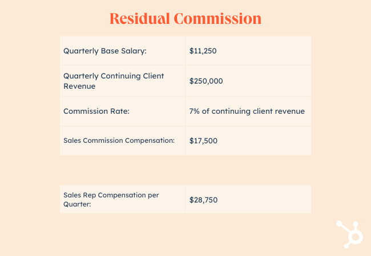Select "Sales Rep Compensation per Quarter:" label
The image size is (371, 256).
click(111, 200)
